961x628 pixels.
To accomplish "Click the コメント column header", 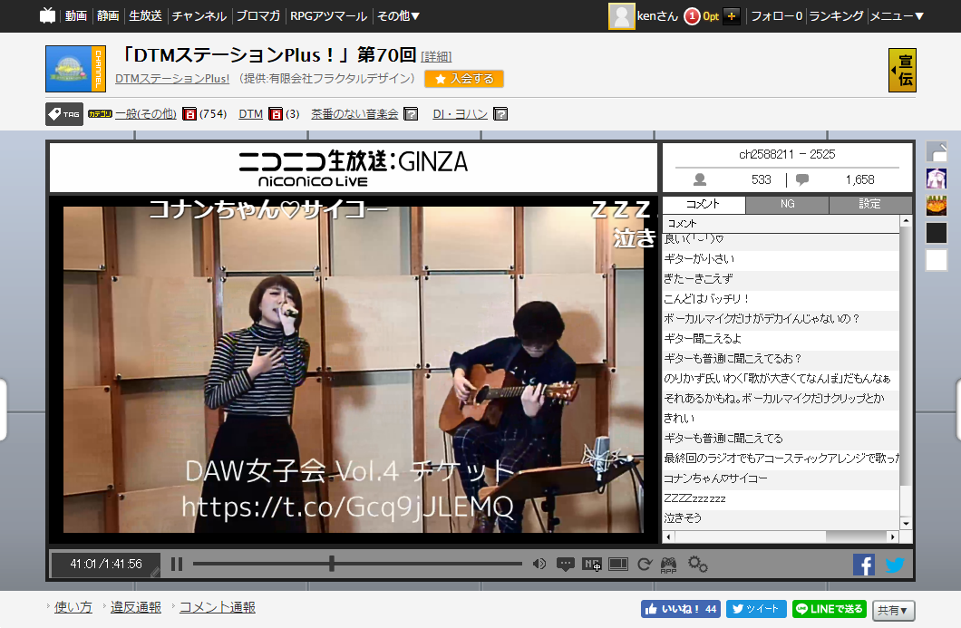I will [x=781, y=224].
